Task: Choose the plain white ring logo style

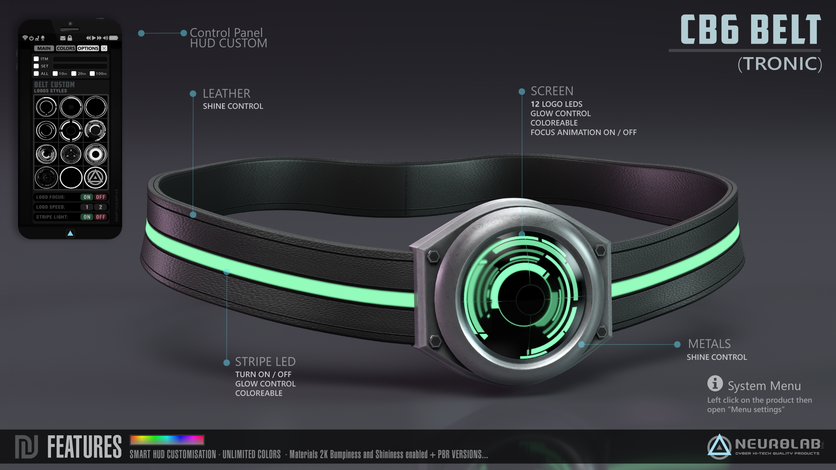Action: [71, 178]
